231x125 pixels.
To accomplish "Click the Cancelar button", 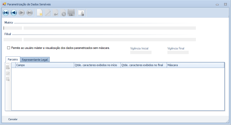I will (x=13, y=119).
